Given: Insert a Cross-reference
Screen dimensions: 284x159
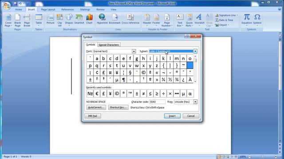Looking at the screenshot, I should [x=130, y=19].
